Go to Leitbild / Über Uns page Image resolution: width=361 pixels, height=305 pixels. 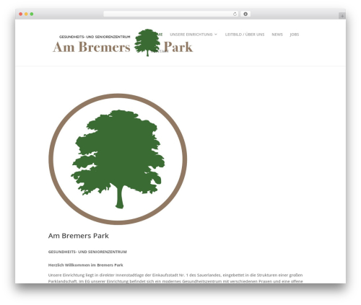click(x=245, y=35)
